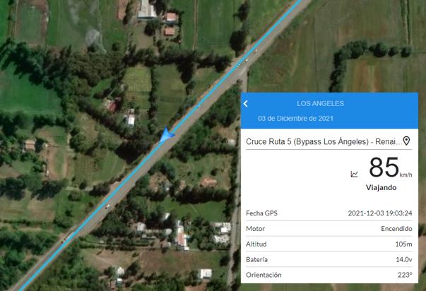The width and height of the screenshot is (426, 291).
Task: Click the 85 km/h speed reading
Action: (384, 167)
